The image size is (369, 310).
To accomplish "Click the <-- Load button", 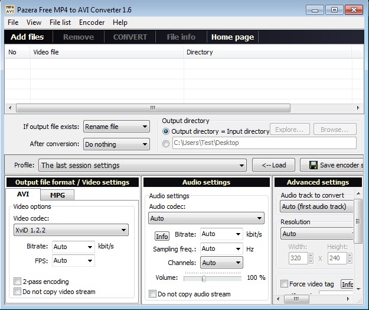I will pos(273,166).
